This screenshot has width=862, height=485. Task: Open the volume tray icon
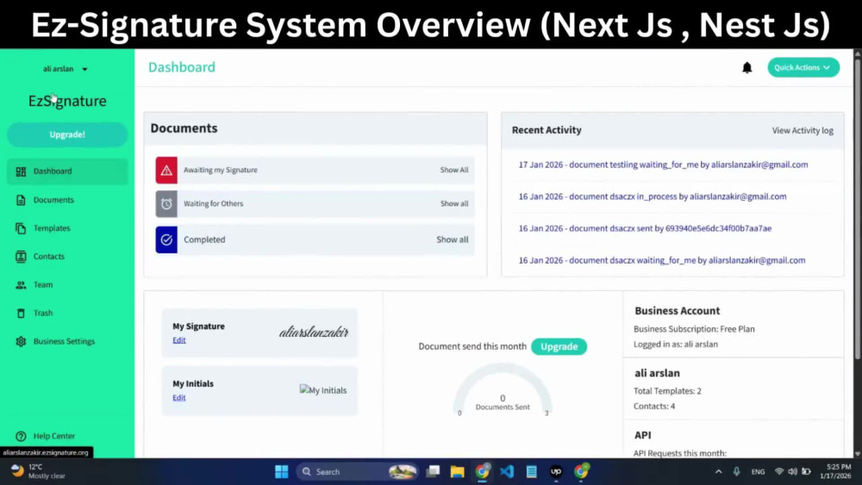coord(792,471)
